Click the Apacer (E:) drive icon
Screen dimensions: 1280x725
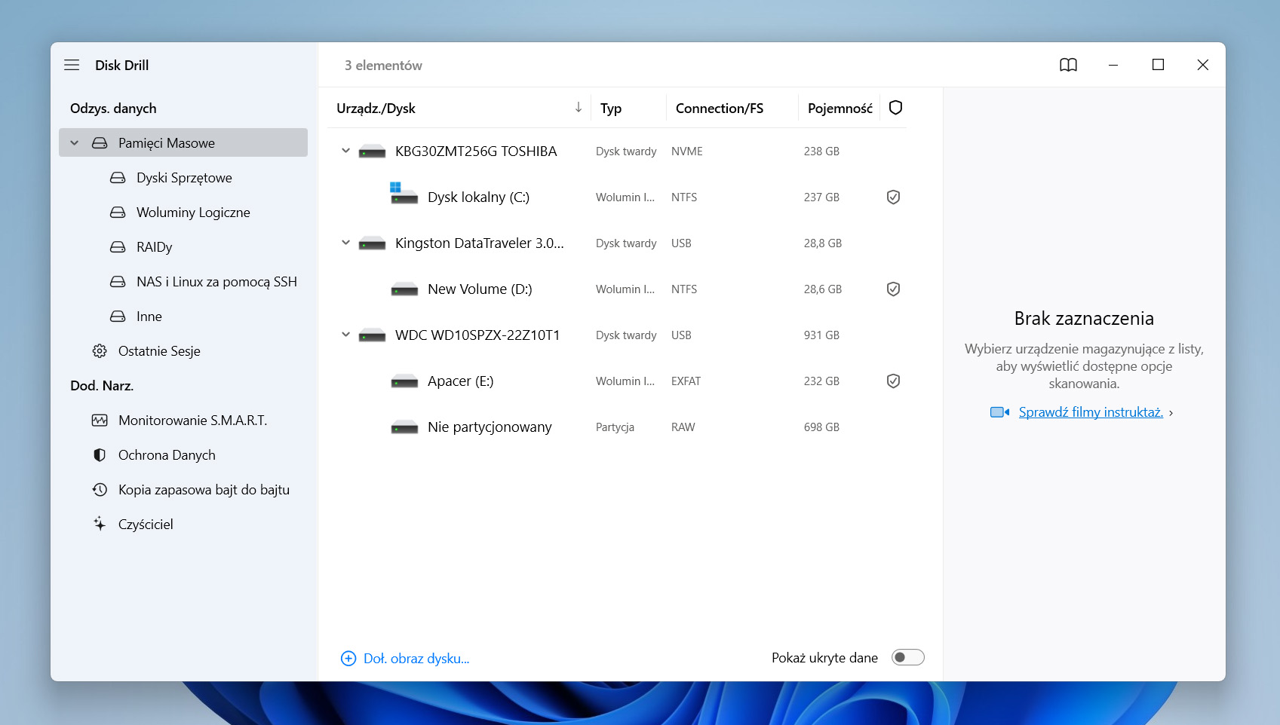click(404, 381)
